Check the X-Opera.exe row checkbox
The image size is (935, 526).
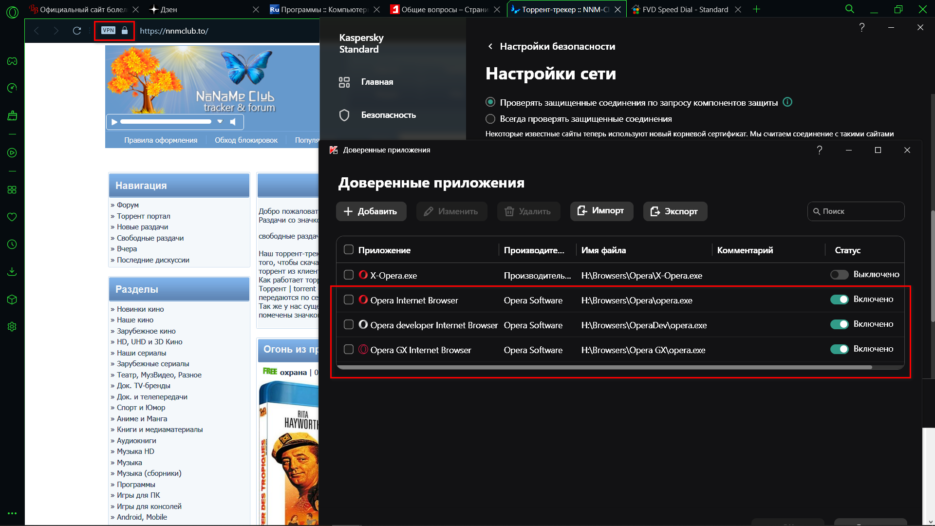(349, 275)
